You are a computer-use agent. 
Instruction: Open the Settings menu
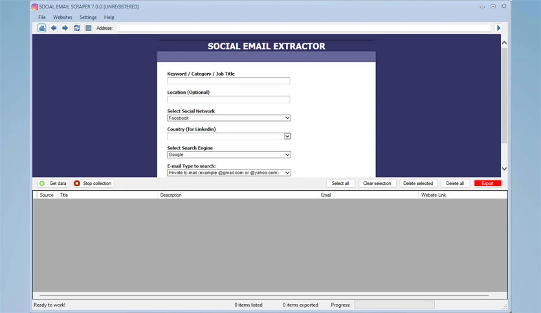[88, 17]
